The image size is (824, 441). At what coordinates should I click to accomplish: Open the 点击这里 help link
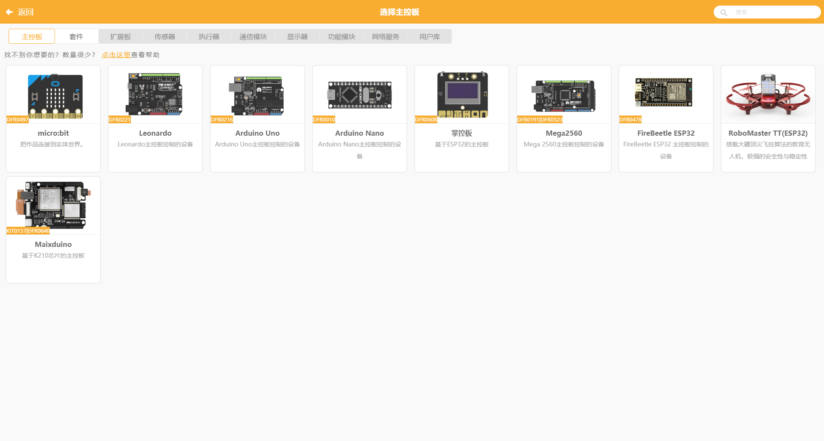(x=116, y=55)
